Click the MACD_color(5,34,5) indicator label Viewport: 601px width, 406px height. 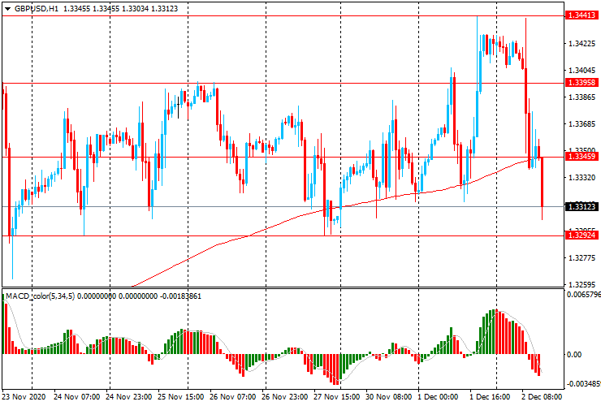41,296
